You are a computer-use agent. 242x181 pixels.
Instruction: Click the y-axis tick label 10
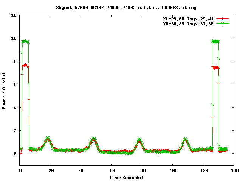coord(14,38)
